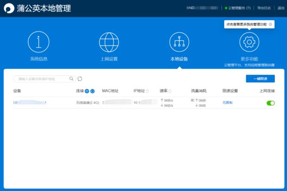Sort by IP地址 column arrow
The image size is (287, 191).
[x=148, y=91]
